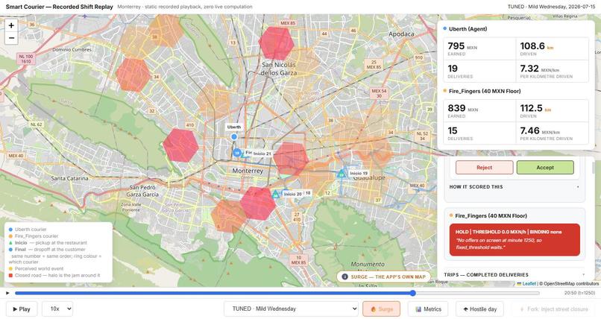601x319 pixels.
Task: Click the TUNED - Mild Wednesday date header
Action: (552, 7)
